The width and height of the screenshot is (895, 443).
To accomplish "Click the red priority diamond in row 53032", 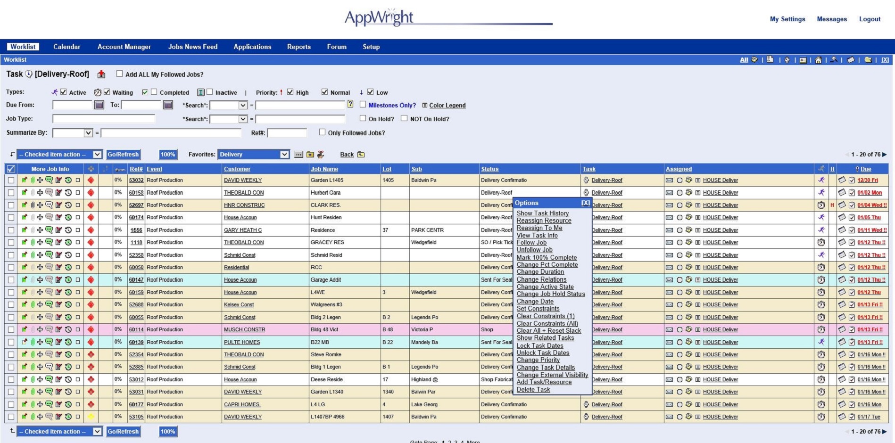I will [x=91, y=180].
